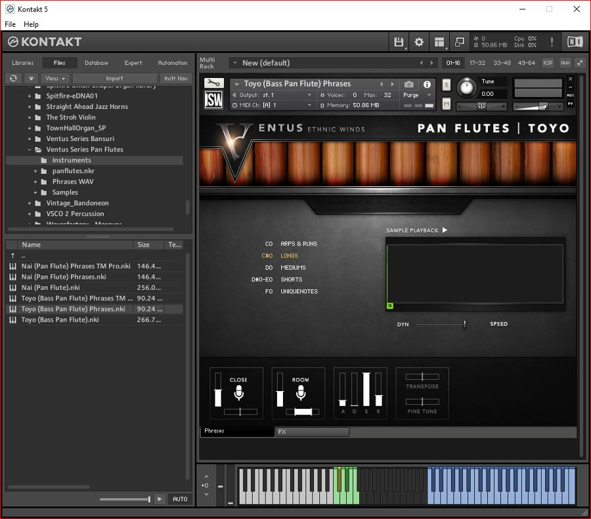This screenshot has height=519, width=591.
Task: Click the Kontakt logo in header
Action: (x=45, y=42)
